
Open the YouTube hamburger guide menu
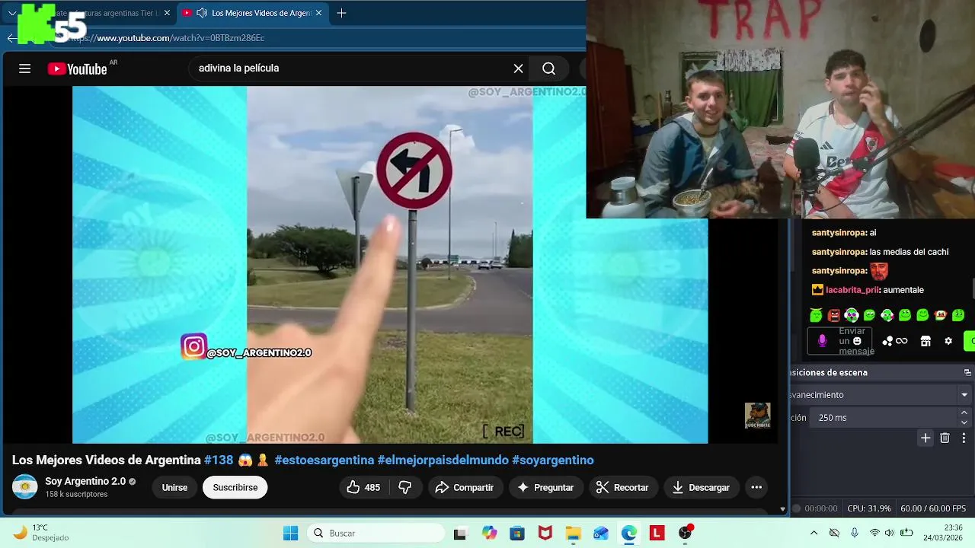tap(24, 68)
